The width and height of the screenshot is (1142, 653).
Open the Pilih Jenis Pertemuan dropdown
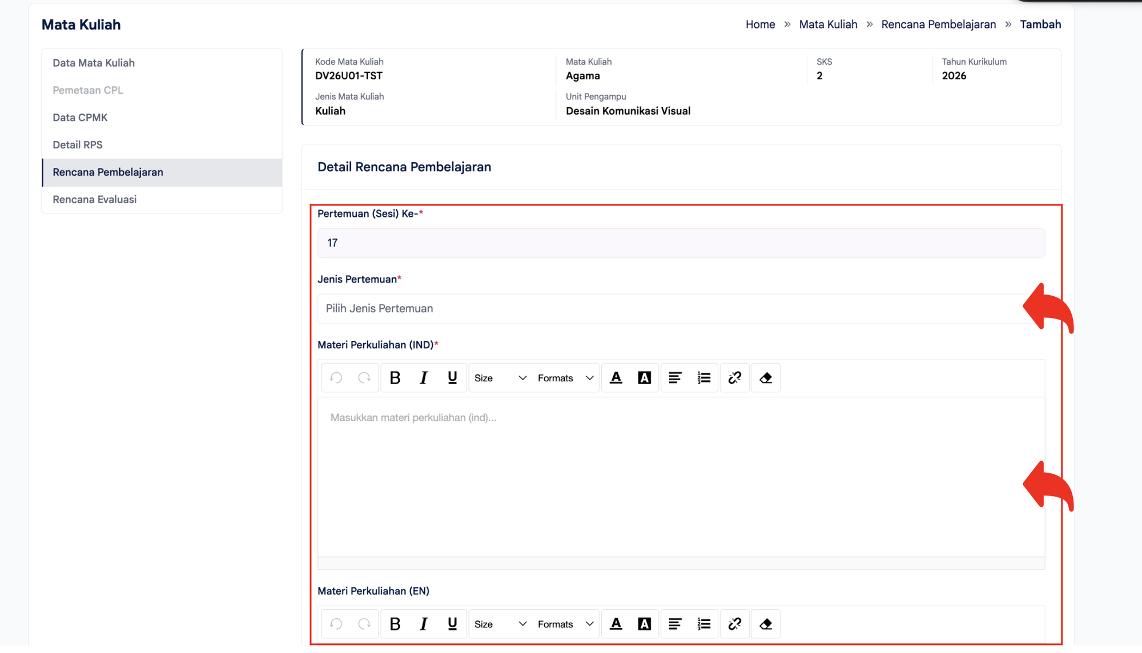(681, 309)
